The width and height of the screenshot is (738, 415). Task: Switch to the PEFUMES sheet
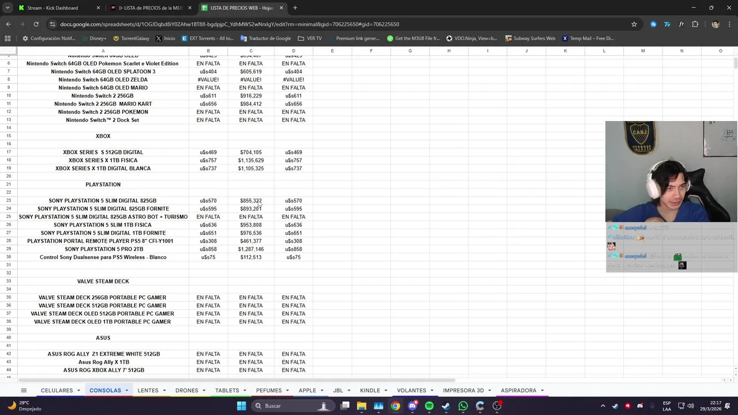point(269,390)
